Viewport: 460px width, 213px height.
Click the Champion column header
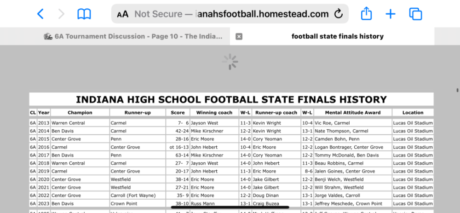point(80,113)
